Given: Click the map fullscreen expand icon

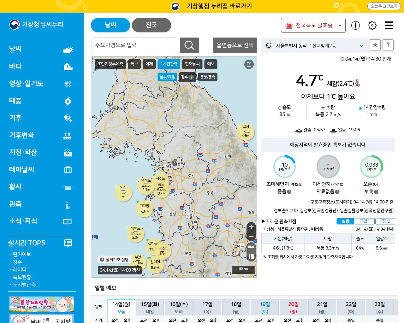Looking at the screenshot, I should click(249, 64).
